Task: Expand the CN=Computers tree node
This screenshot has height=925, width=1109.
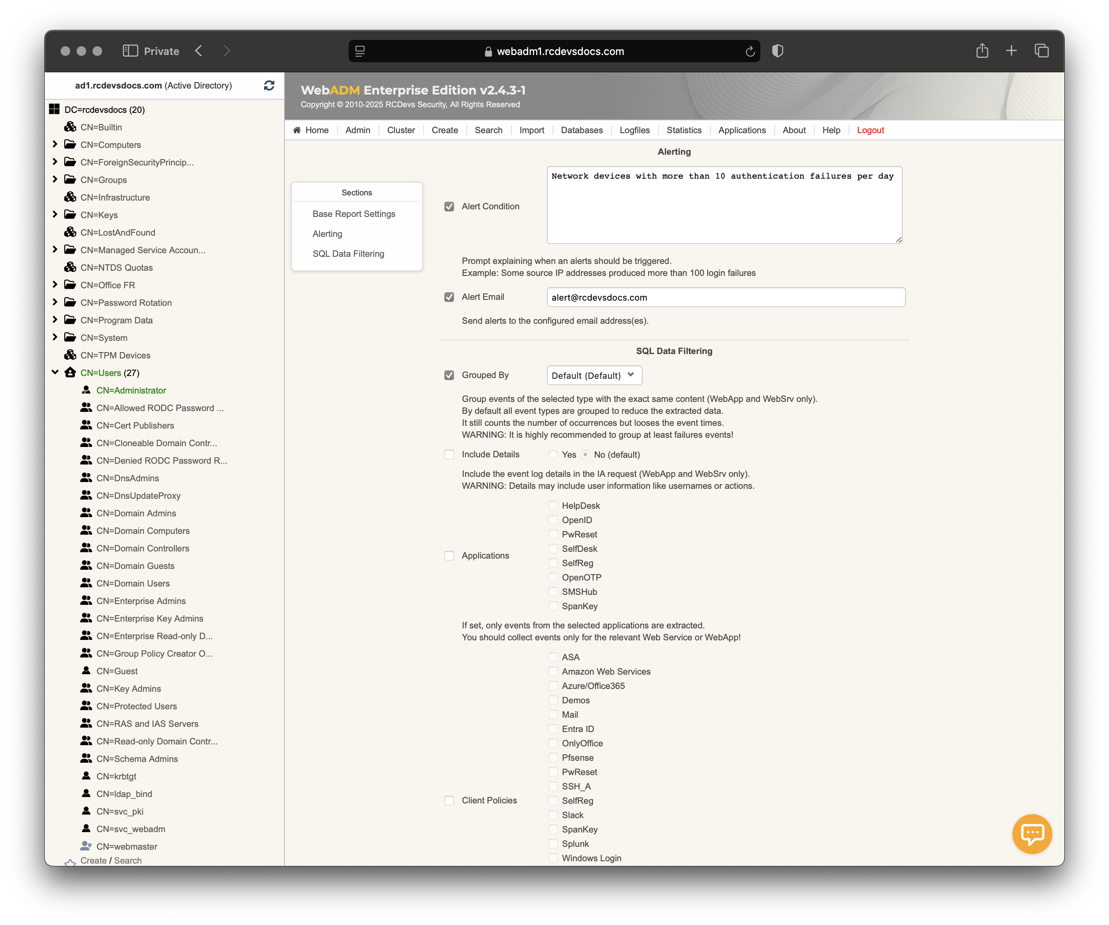Action: 55,144
